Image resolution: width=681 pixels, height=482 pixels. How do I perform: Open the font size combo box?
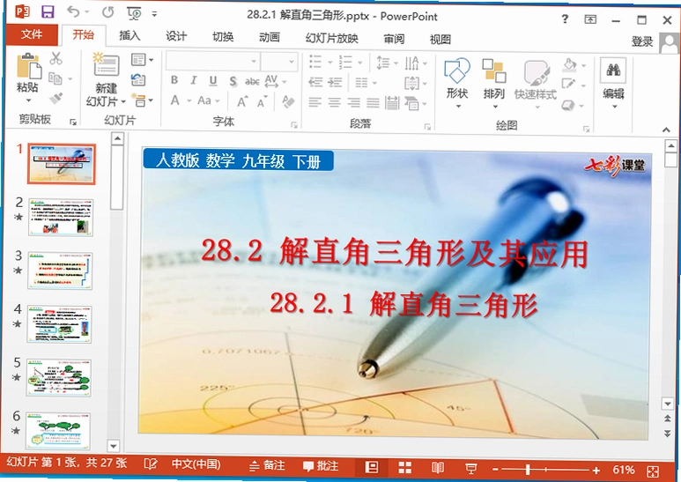click(279, 62)
